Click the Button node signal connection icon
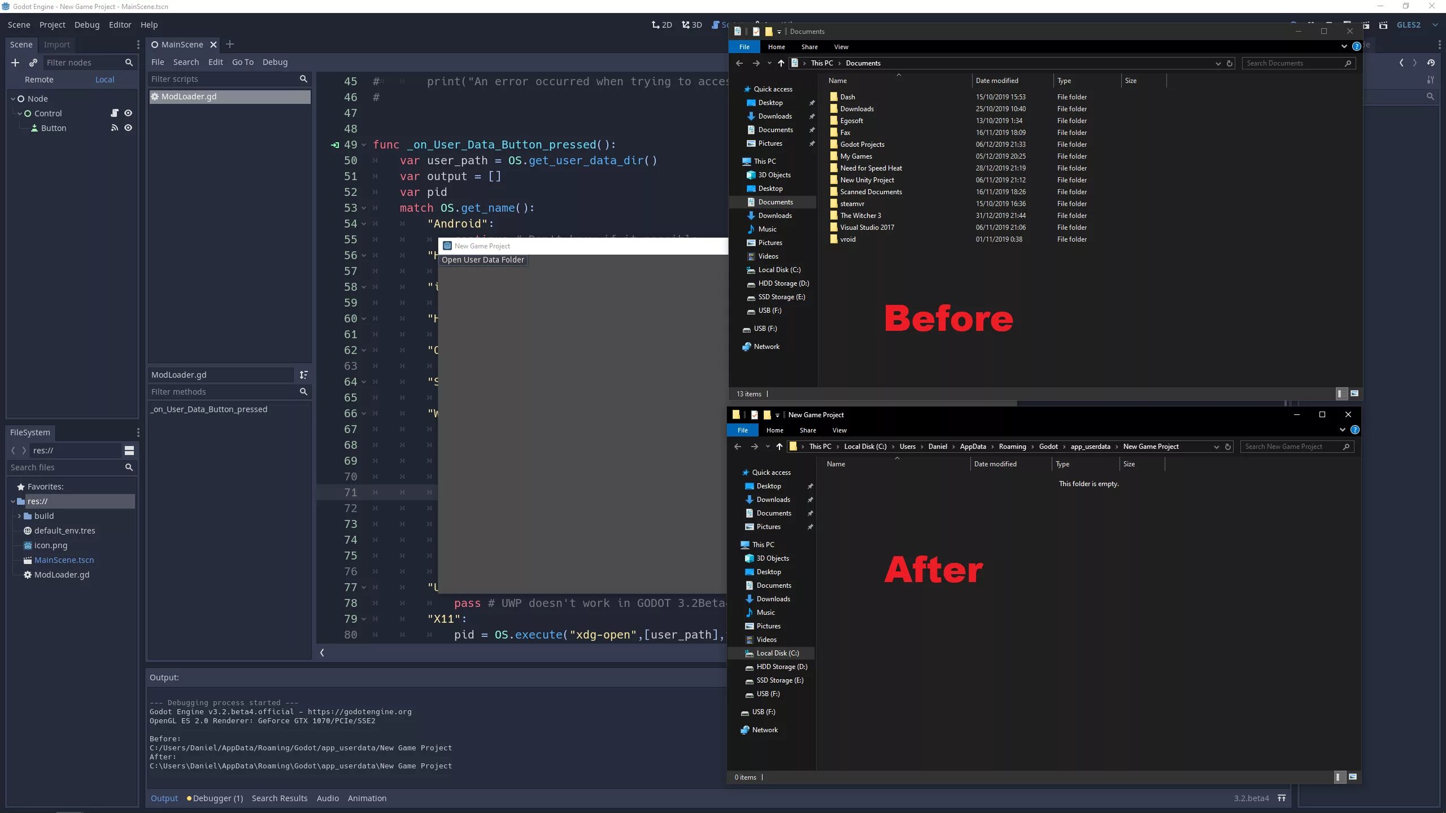Image resolution: width=1446 pixels, height=813 pixels. tap(115, 128)
